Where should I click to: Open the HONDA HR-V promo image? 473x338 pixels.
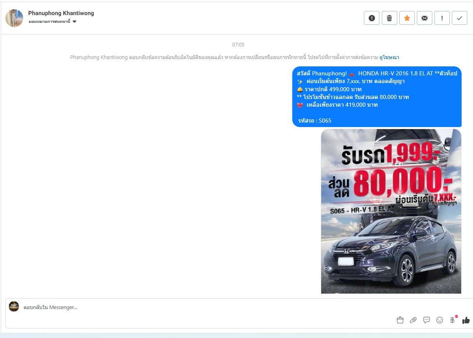tap(391, 211)
